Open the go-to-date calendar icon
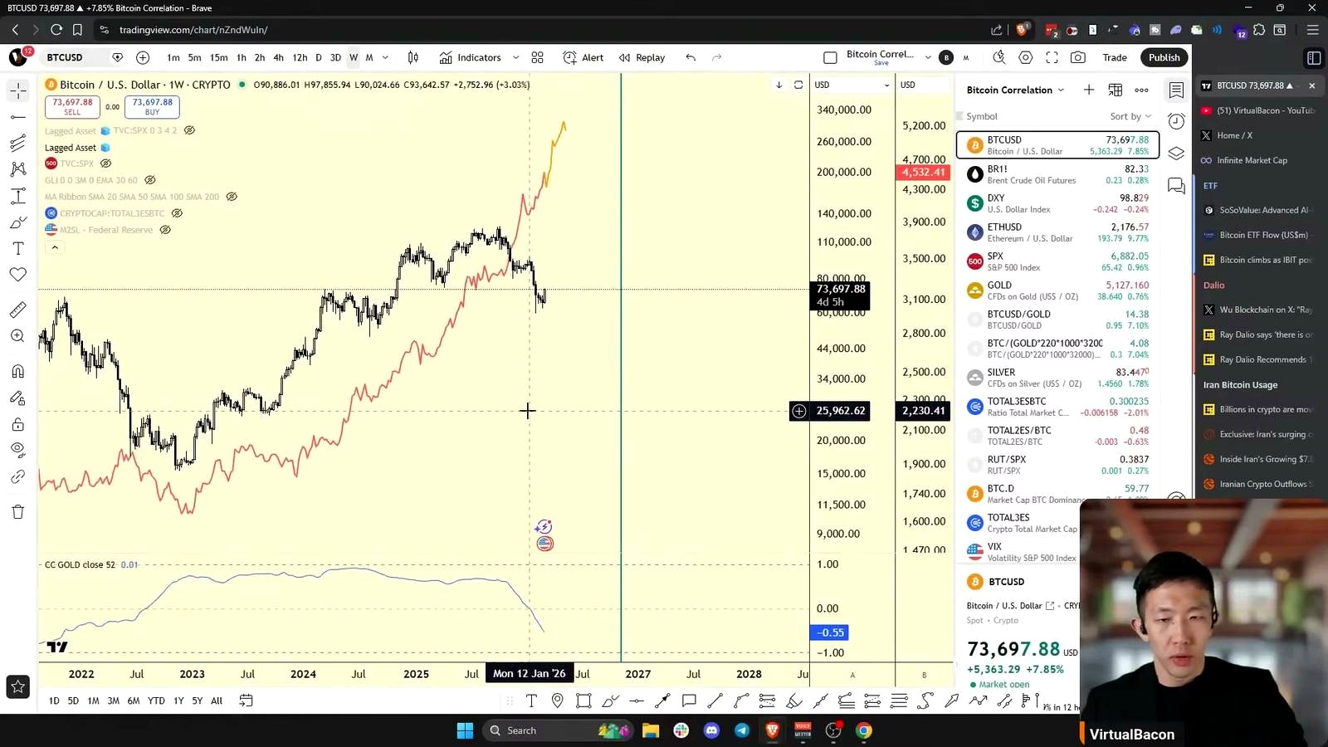1328x747 pixels. pyautogui.click(x=246, y=701)
